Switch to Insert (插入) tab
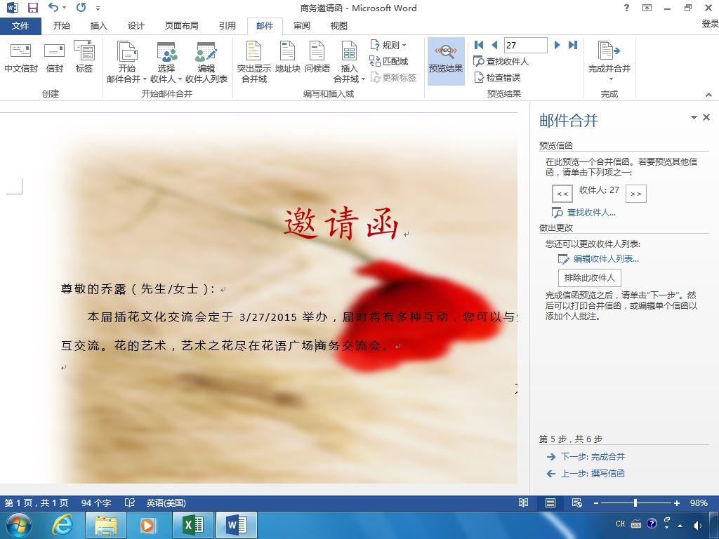719x539 pixels. click(x=98, y=26)
